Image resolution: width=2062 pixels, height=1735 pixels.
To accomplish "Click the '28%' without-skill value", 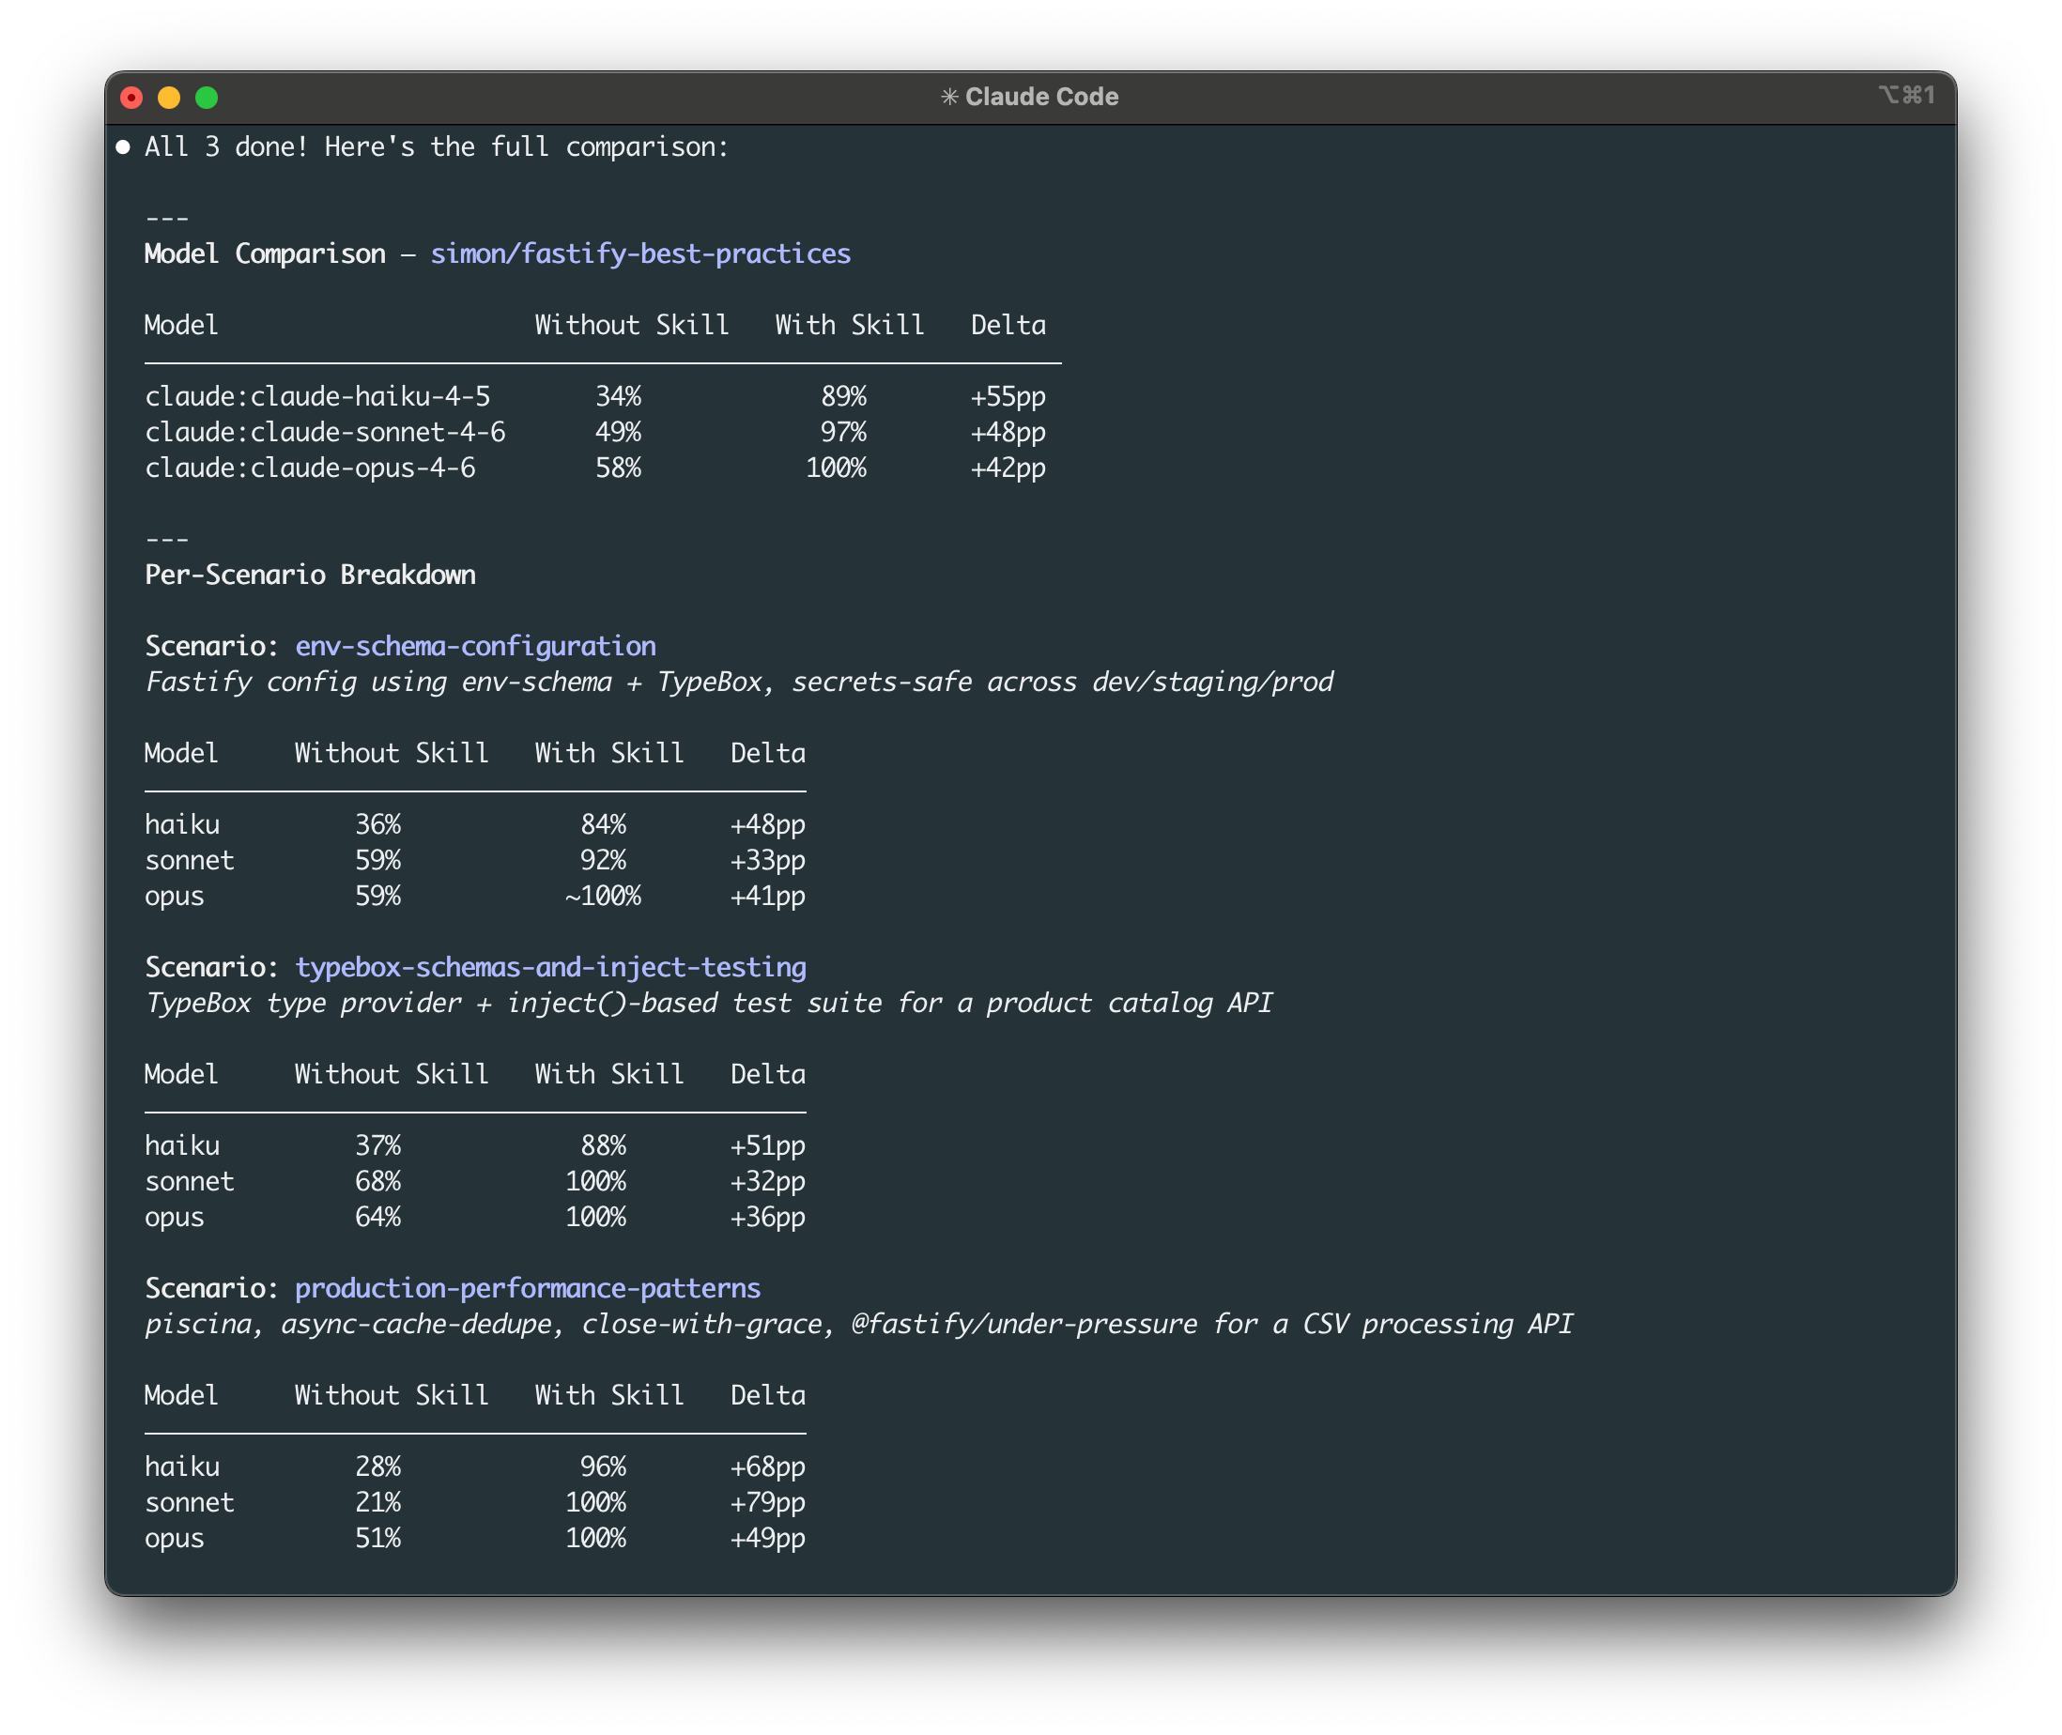I will [377, 1466].
